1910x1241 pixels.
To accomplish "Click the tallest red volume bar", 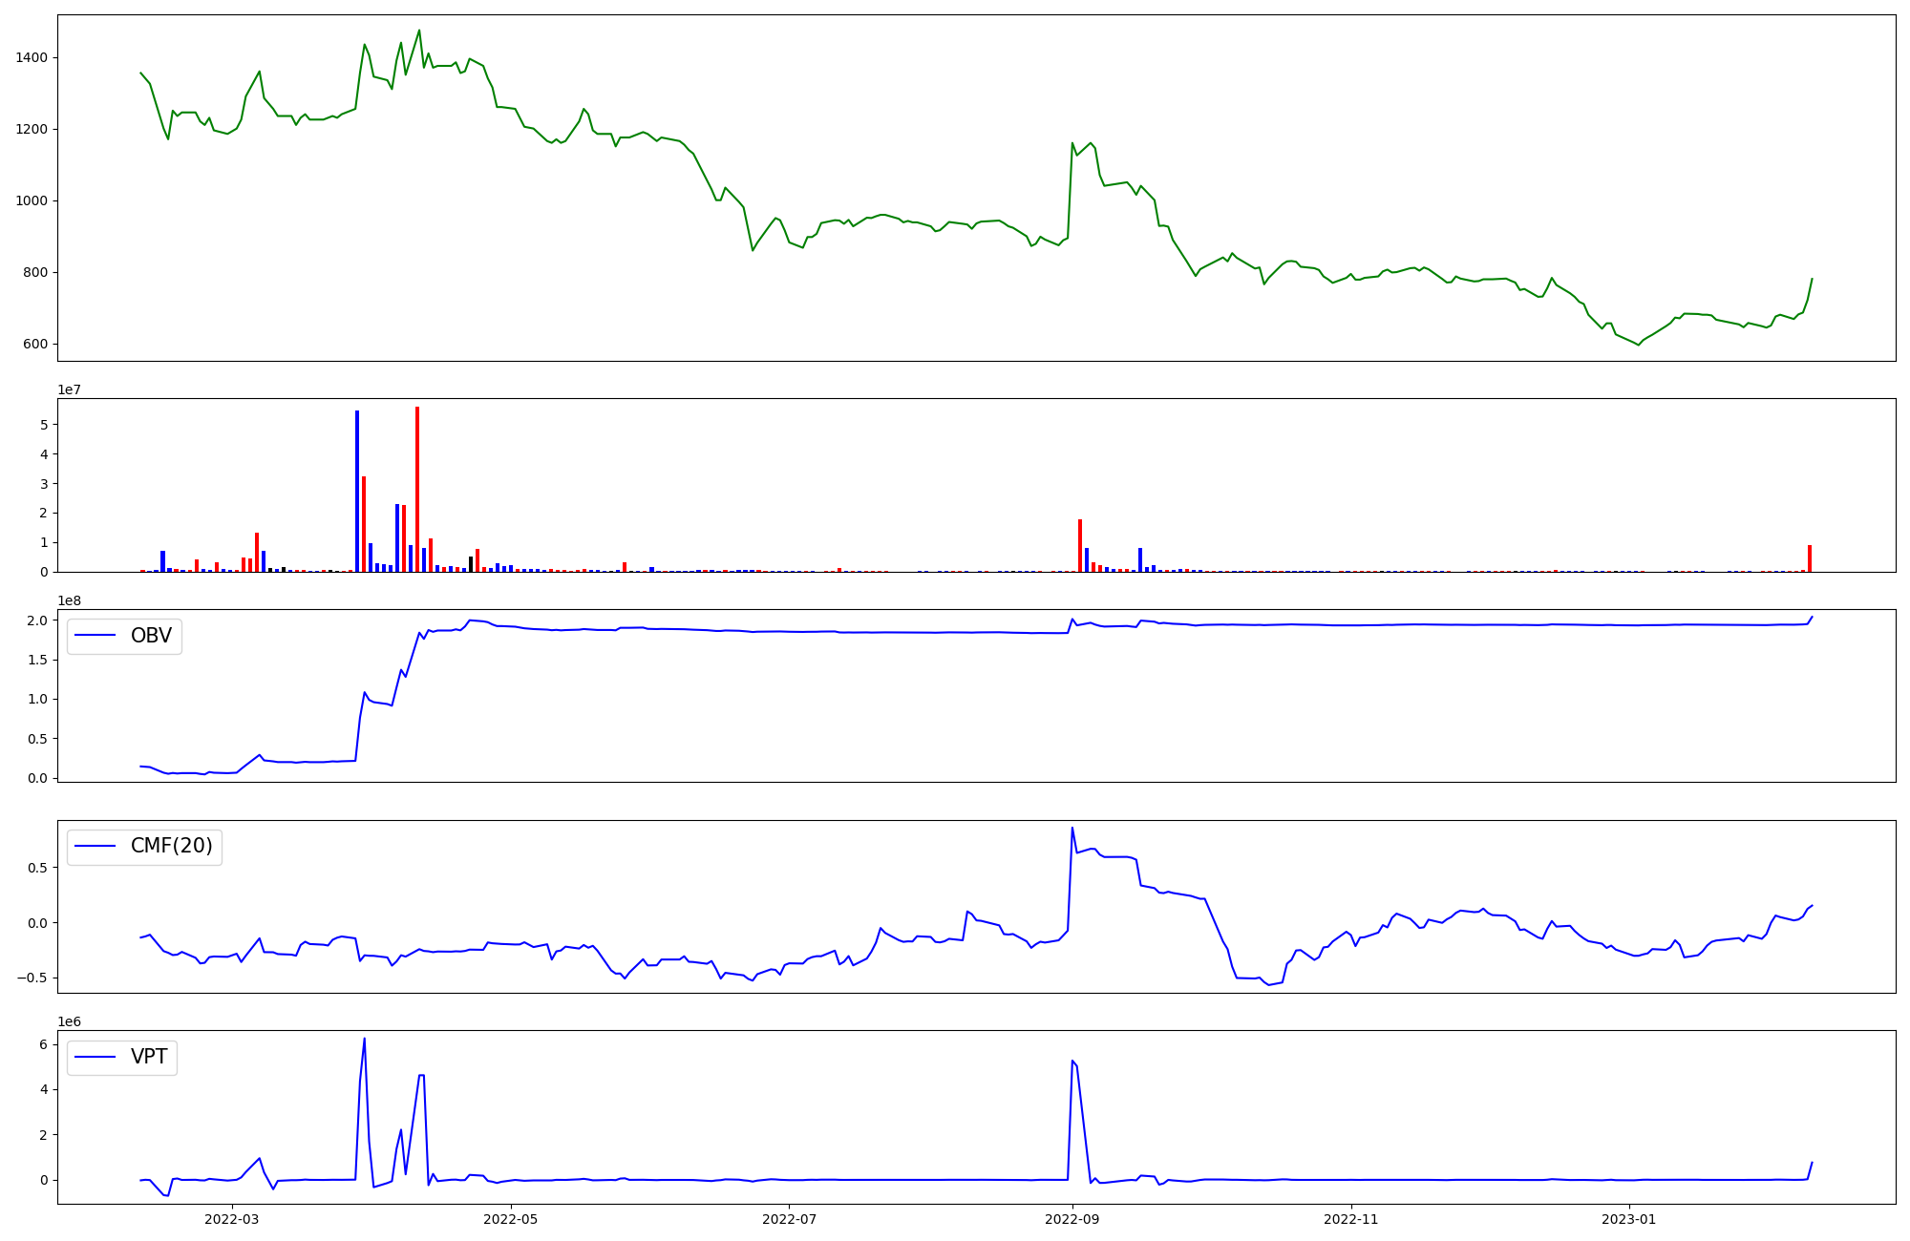I will coord(417,487).
